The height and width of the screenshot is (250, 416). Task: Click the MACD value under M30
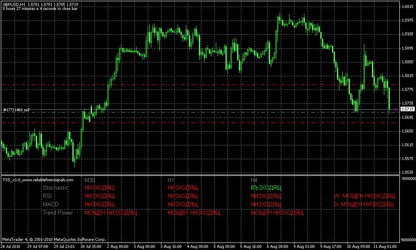pos(99,204)
